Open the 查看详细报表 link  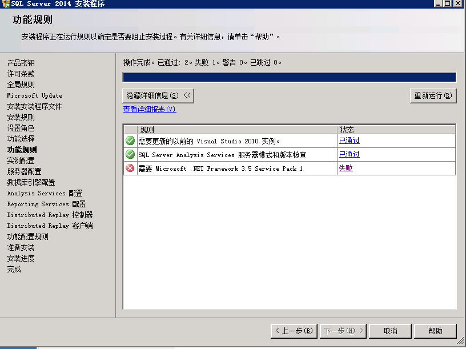click(x=150, y=109)
